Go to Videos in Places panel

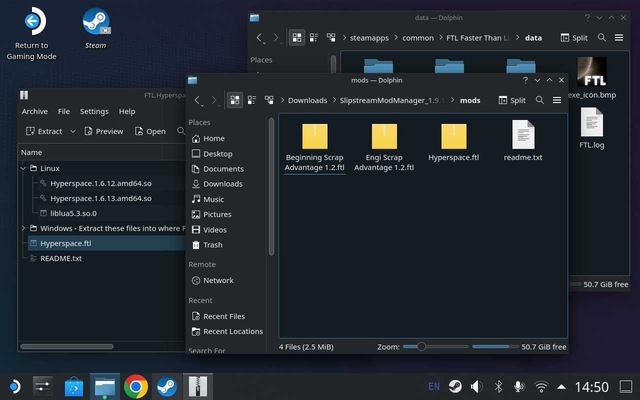point(209,229)
